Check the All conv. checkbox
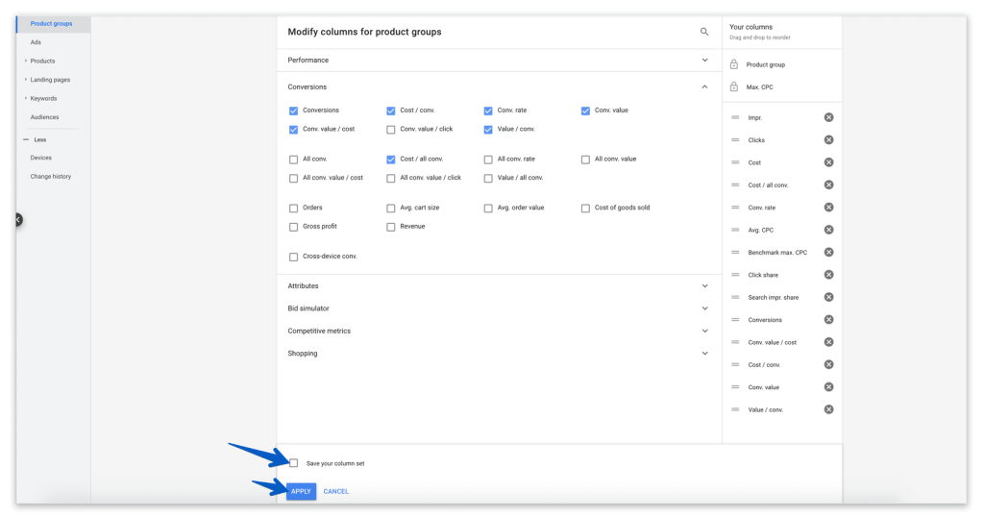 (294, 160)
